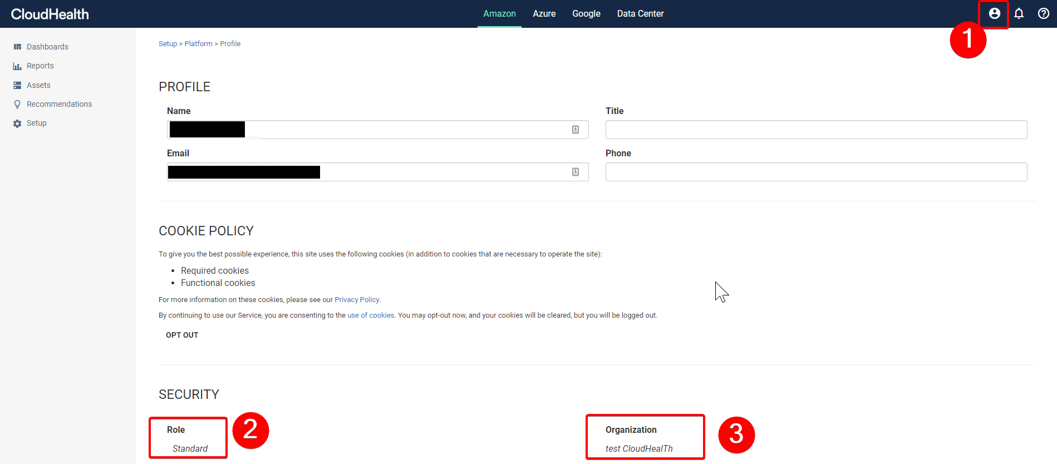This screenshot has width=1057, height=464.
Task: Select the Data Center tab
Action: pos(640,13)
